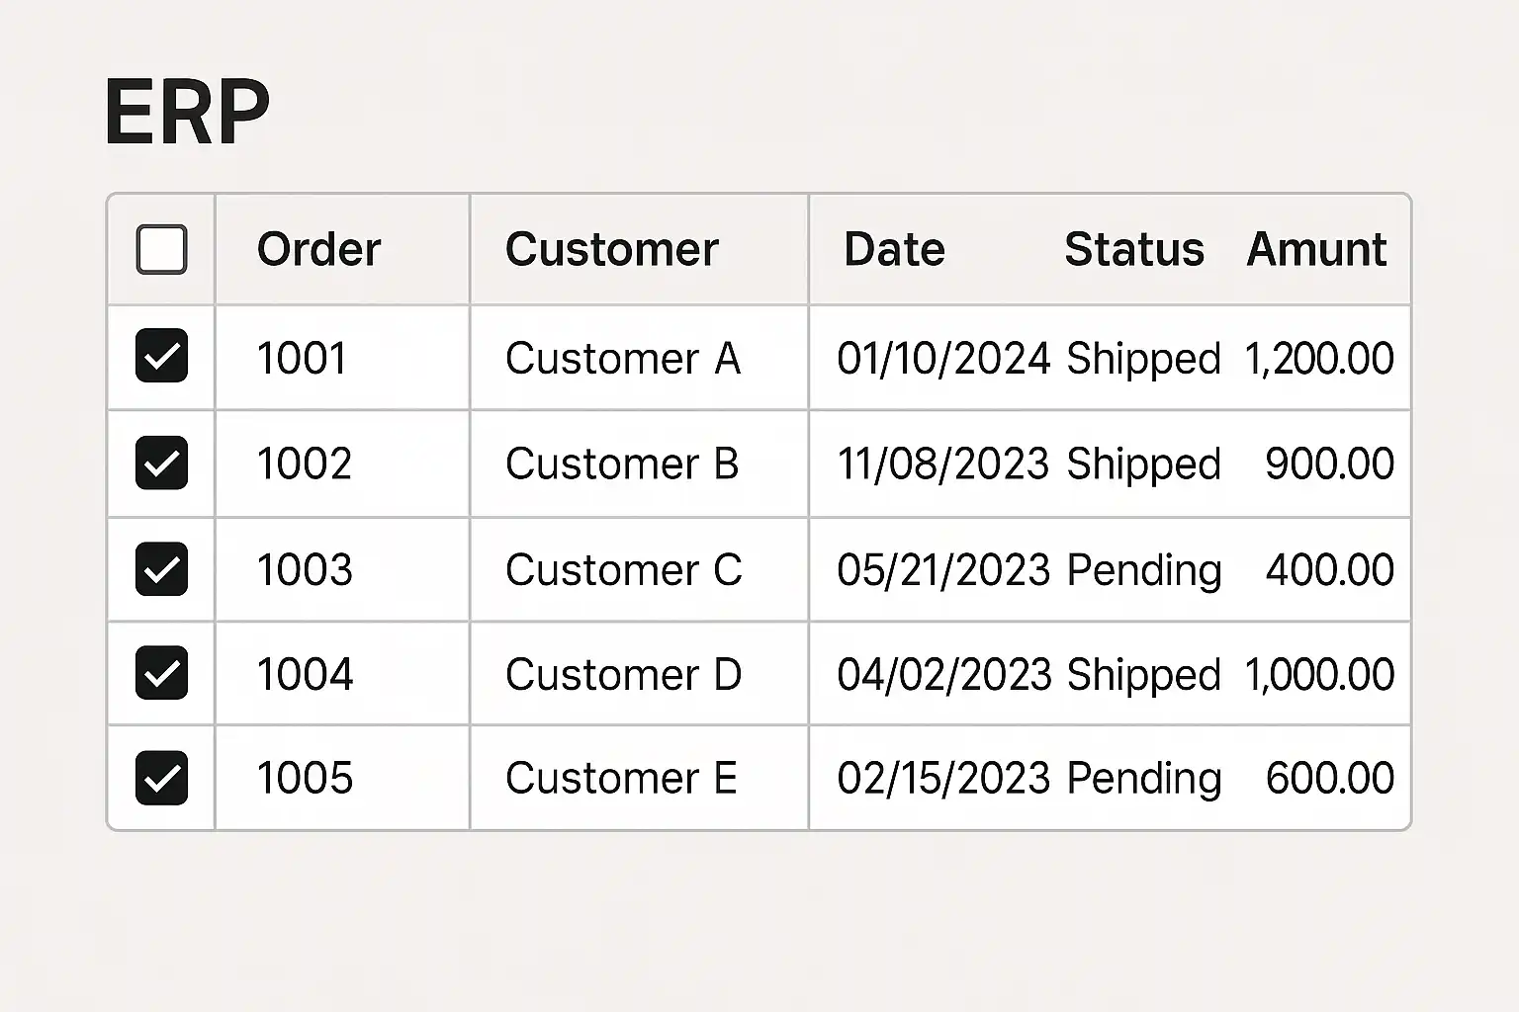Click the Customer column header

coord(611,249)
